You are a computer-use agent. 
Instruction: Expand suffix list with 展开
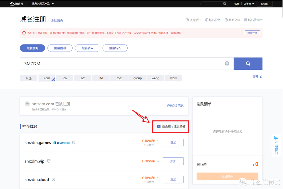tap(257, 77)
